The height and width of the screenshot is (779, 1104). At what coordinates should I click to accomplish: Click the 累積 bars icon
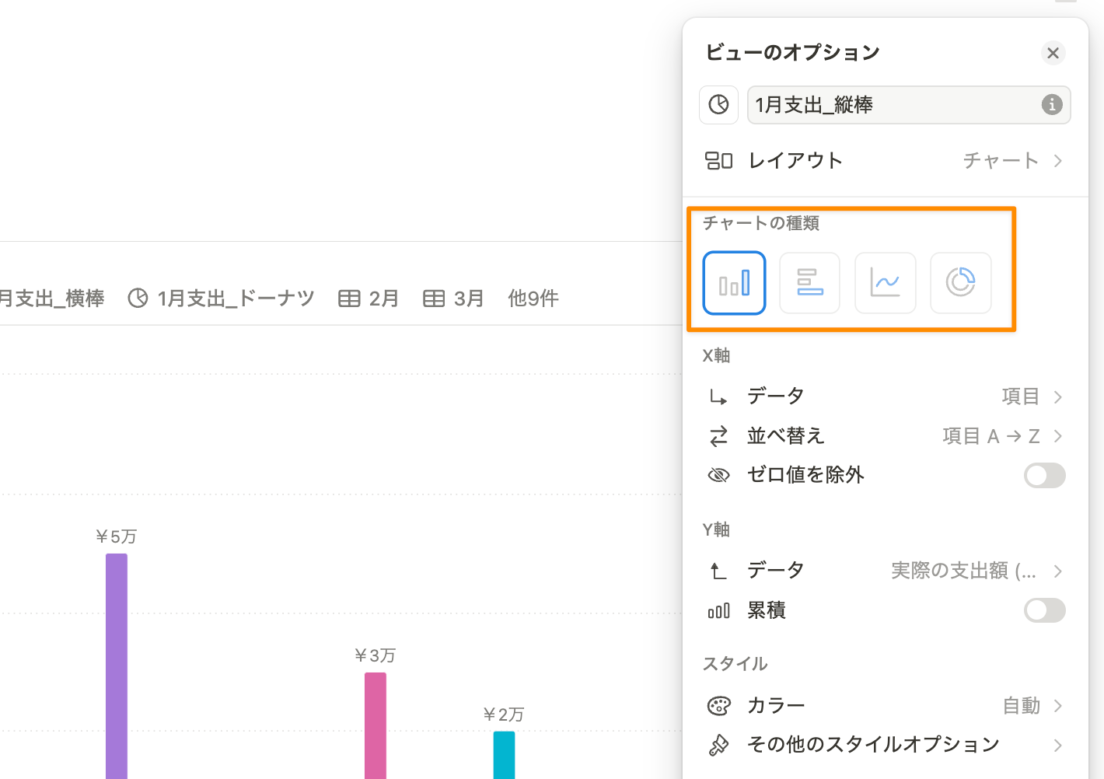pyautogui.click(x=718, y=611)
